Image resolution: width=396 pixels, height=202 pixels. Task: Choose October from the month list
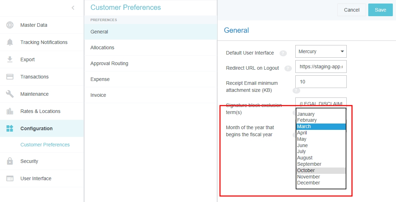tap(321, 170)
